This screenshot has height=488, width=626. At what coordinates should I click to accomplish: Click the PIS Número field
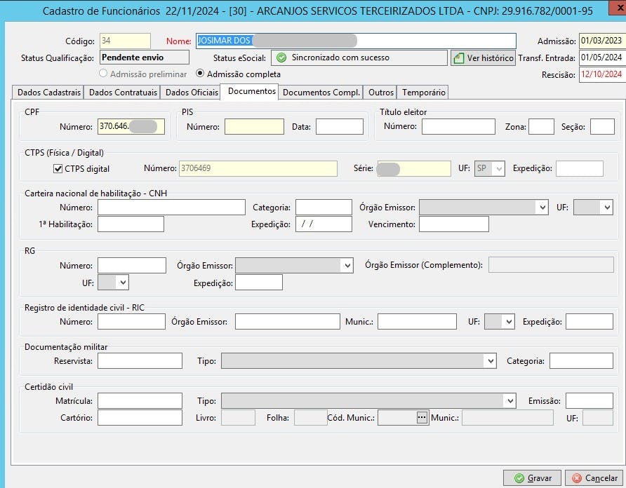coord(254,126)
